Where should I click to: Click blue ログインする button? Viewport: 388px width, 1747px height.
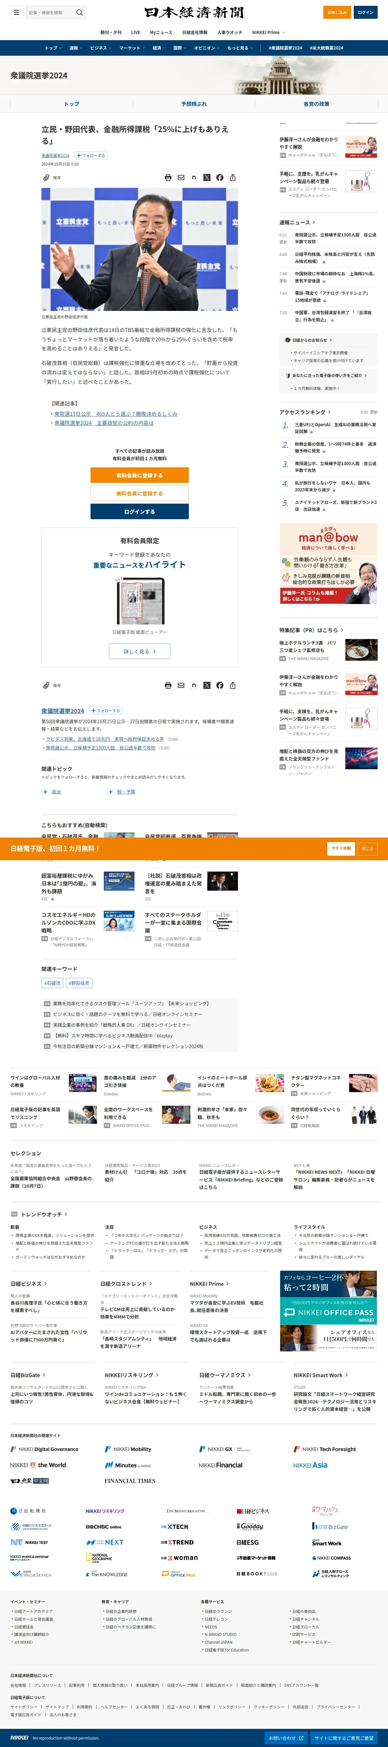(x=139, y=512)
